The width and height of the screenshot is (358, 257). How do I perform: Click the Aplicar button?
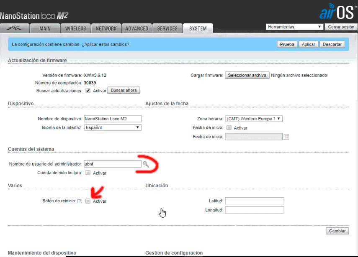click(x=308, y=44)
